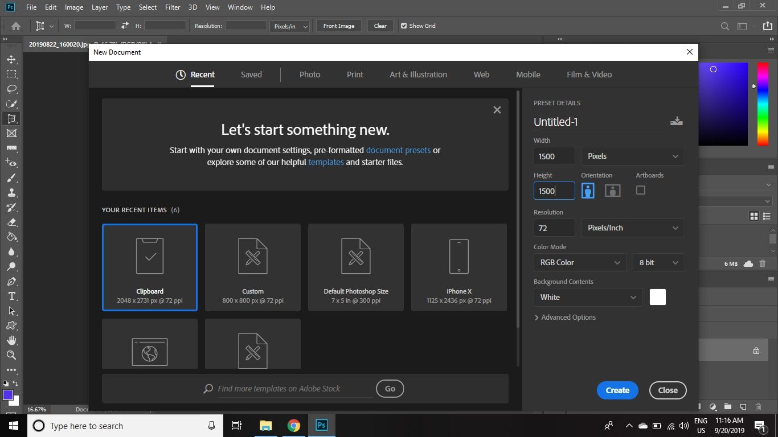Image resolution: width=778 pixels, height=437 pixels.
Task: Choose portrait orientation
Action: coord(588,191)
